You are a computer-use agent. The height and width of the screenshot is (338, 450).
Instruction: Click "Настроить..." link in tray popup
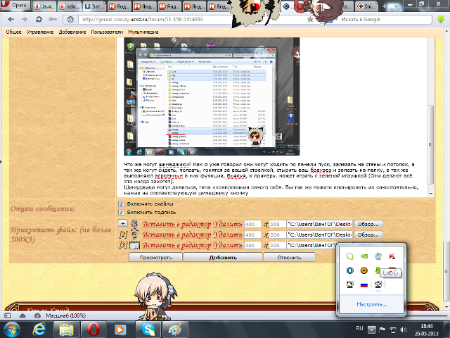pyautogui.click(x=370, y=304)
